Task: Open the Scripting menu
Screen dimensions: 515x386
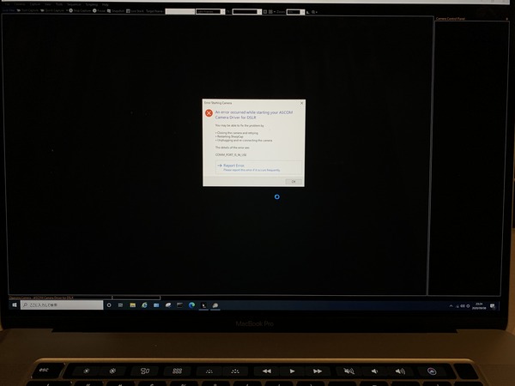Action: [x=92, y=4]
